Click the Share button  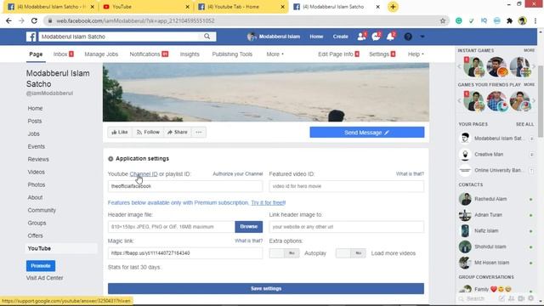178,133
